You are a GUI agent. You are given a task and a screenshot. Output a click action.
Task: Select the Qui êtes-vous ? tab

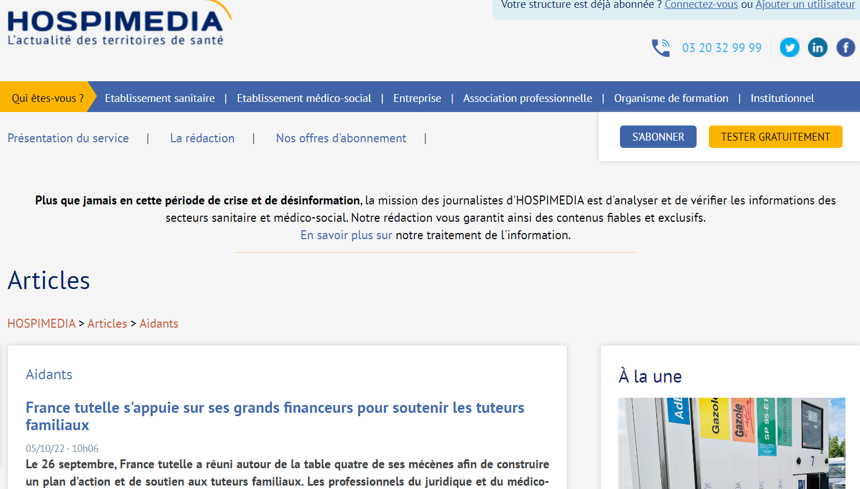[x=48, y=98]
